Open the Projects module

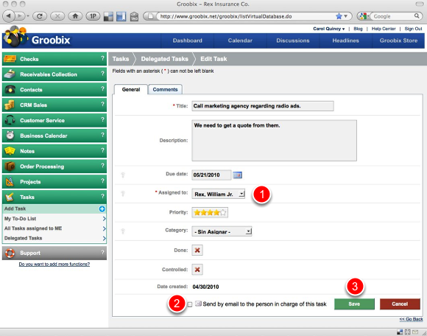point(54,181)
